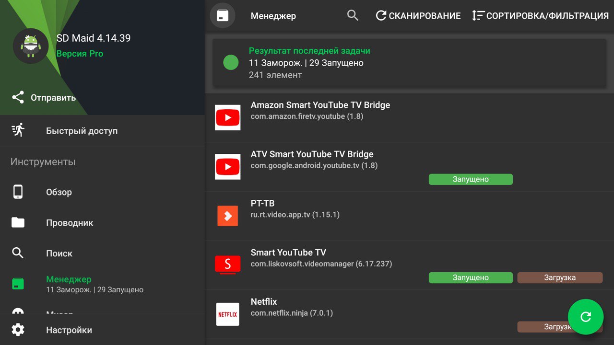Click the green Менеджер sidebar icon

click(x=18, y=284)
